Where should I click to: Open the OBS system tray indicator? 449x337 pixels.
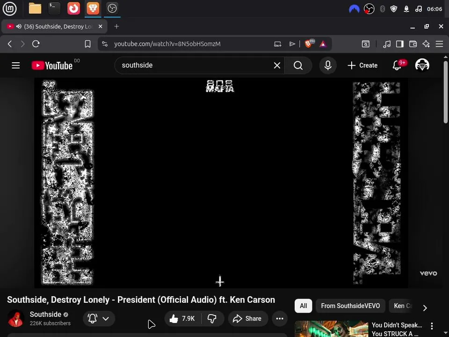[x=369, y=9]
